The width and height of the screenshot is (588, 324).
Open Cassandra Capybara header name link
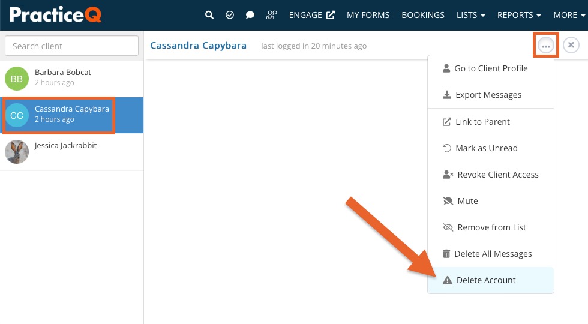coord(198,46)
